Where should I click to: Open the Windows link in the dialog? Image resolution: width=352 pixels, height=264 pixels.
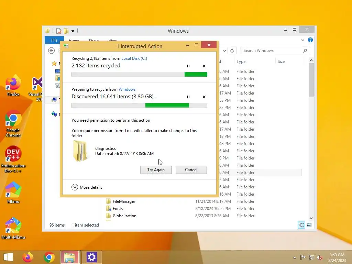(x=127, y=89)
